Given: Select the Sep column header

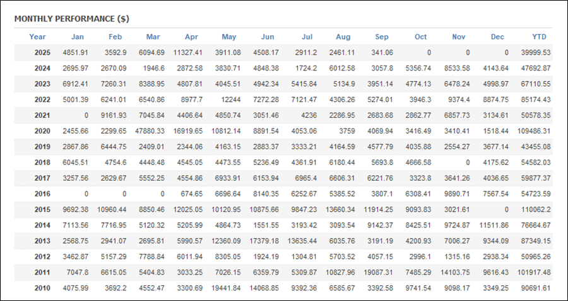Looking at the screenshot, I should pos(382,37).
